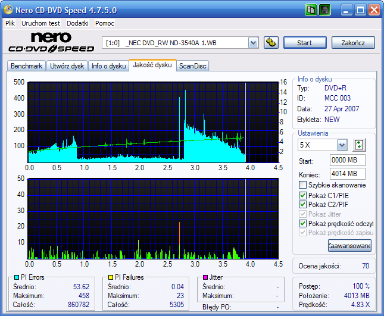Viewport: 384px width, 316px height.
Task: Open drive options via the yellow gear icon
Action: tap(271, 43)
